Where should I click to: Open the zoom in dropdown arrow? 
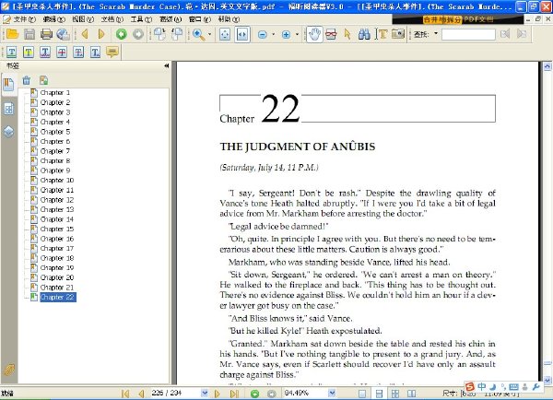click(x=297, y=34)
